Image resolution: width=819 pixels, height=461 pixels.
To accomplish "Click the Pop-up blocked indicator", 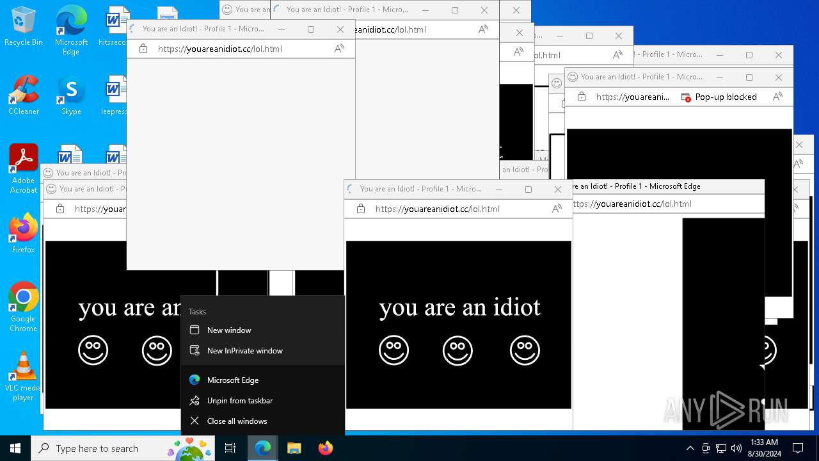I will (x=719, y=97).
